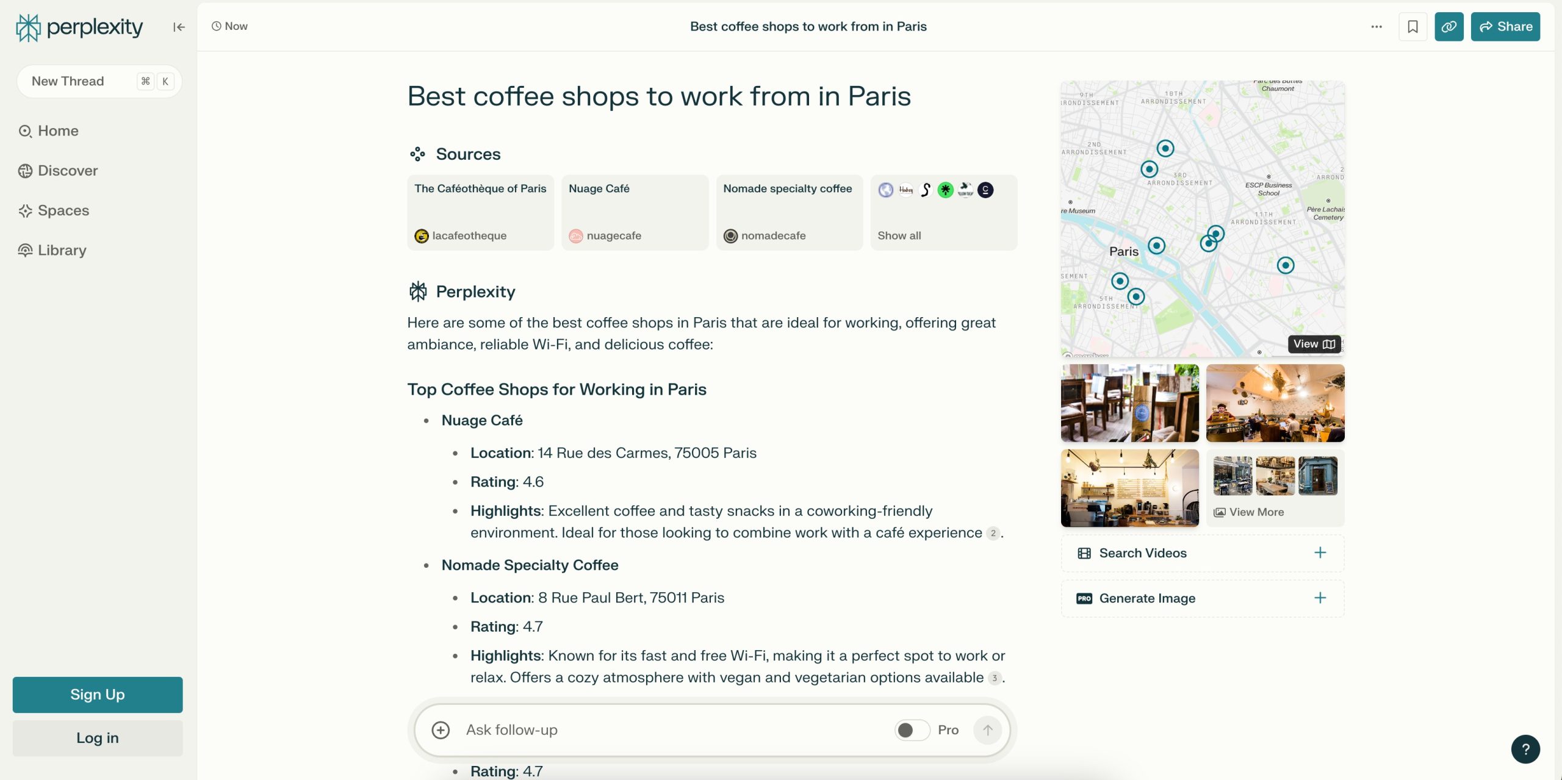
Task: Click the Nomade Specialty Coffee list heading
Action: [530, 565]
